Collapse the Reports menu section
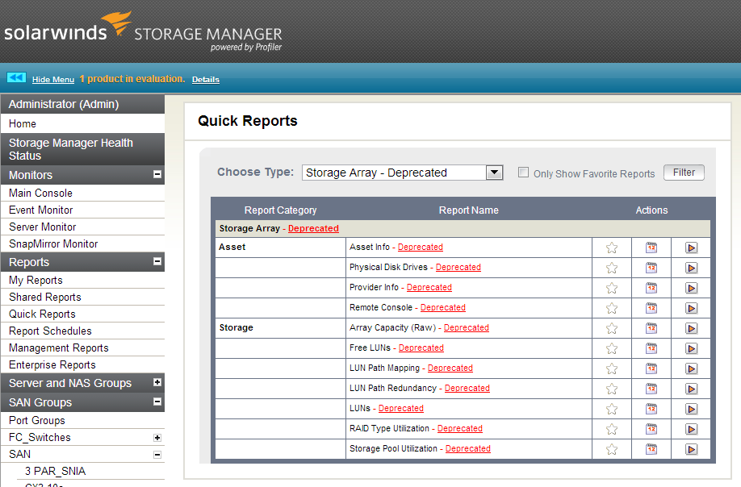The height and width of the screenshot is (487, 741). [157, 261]
